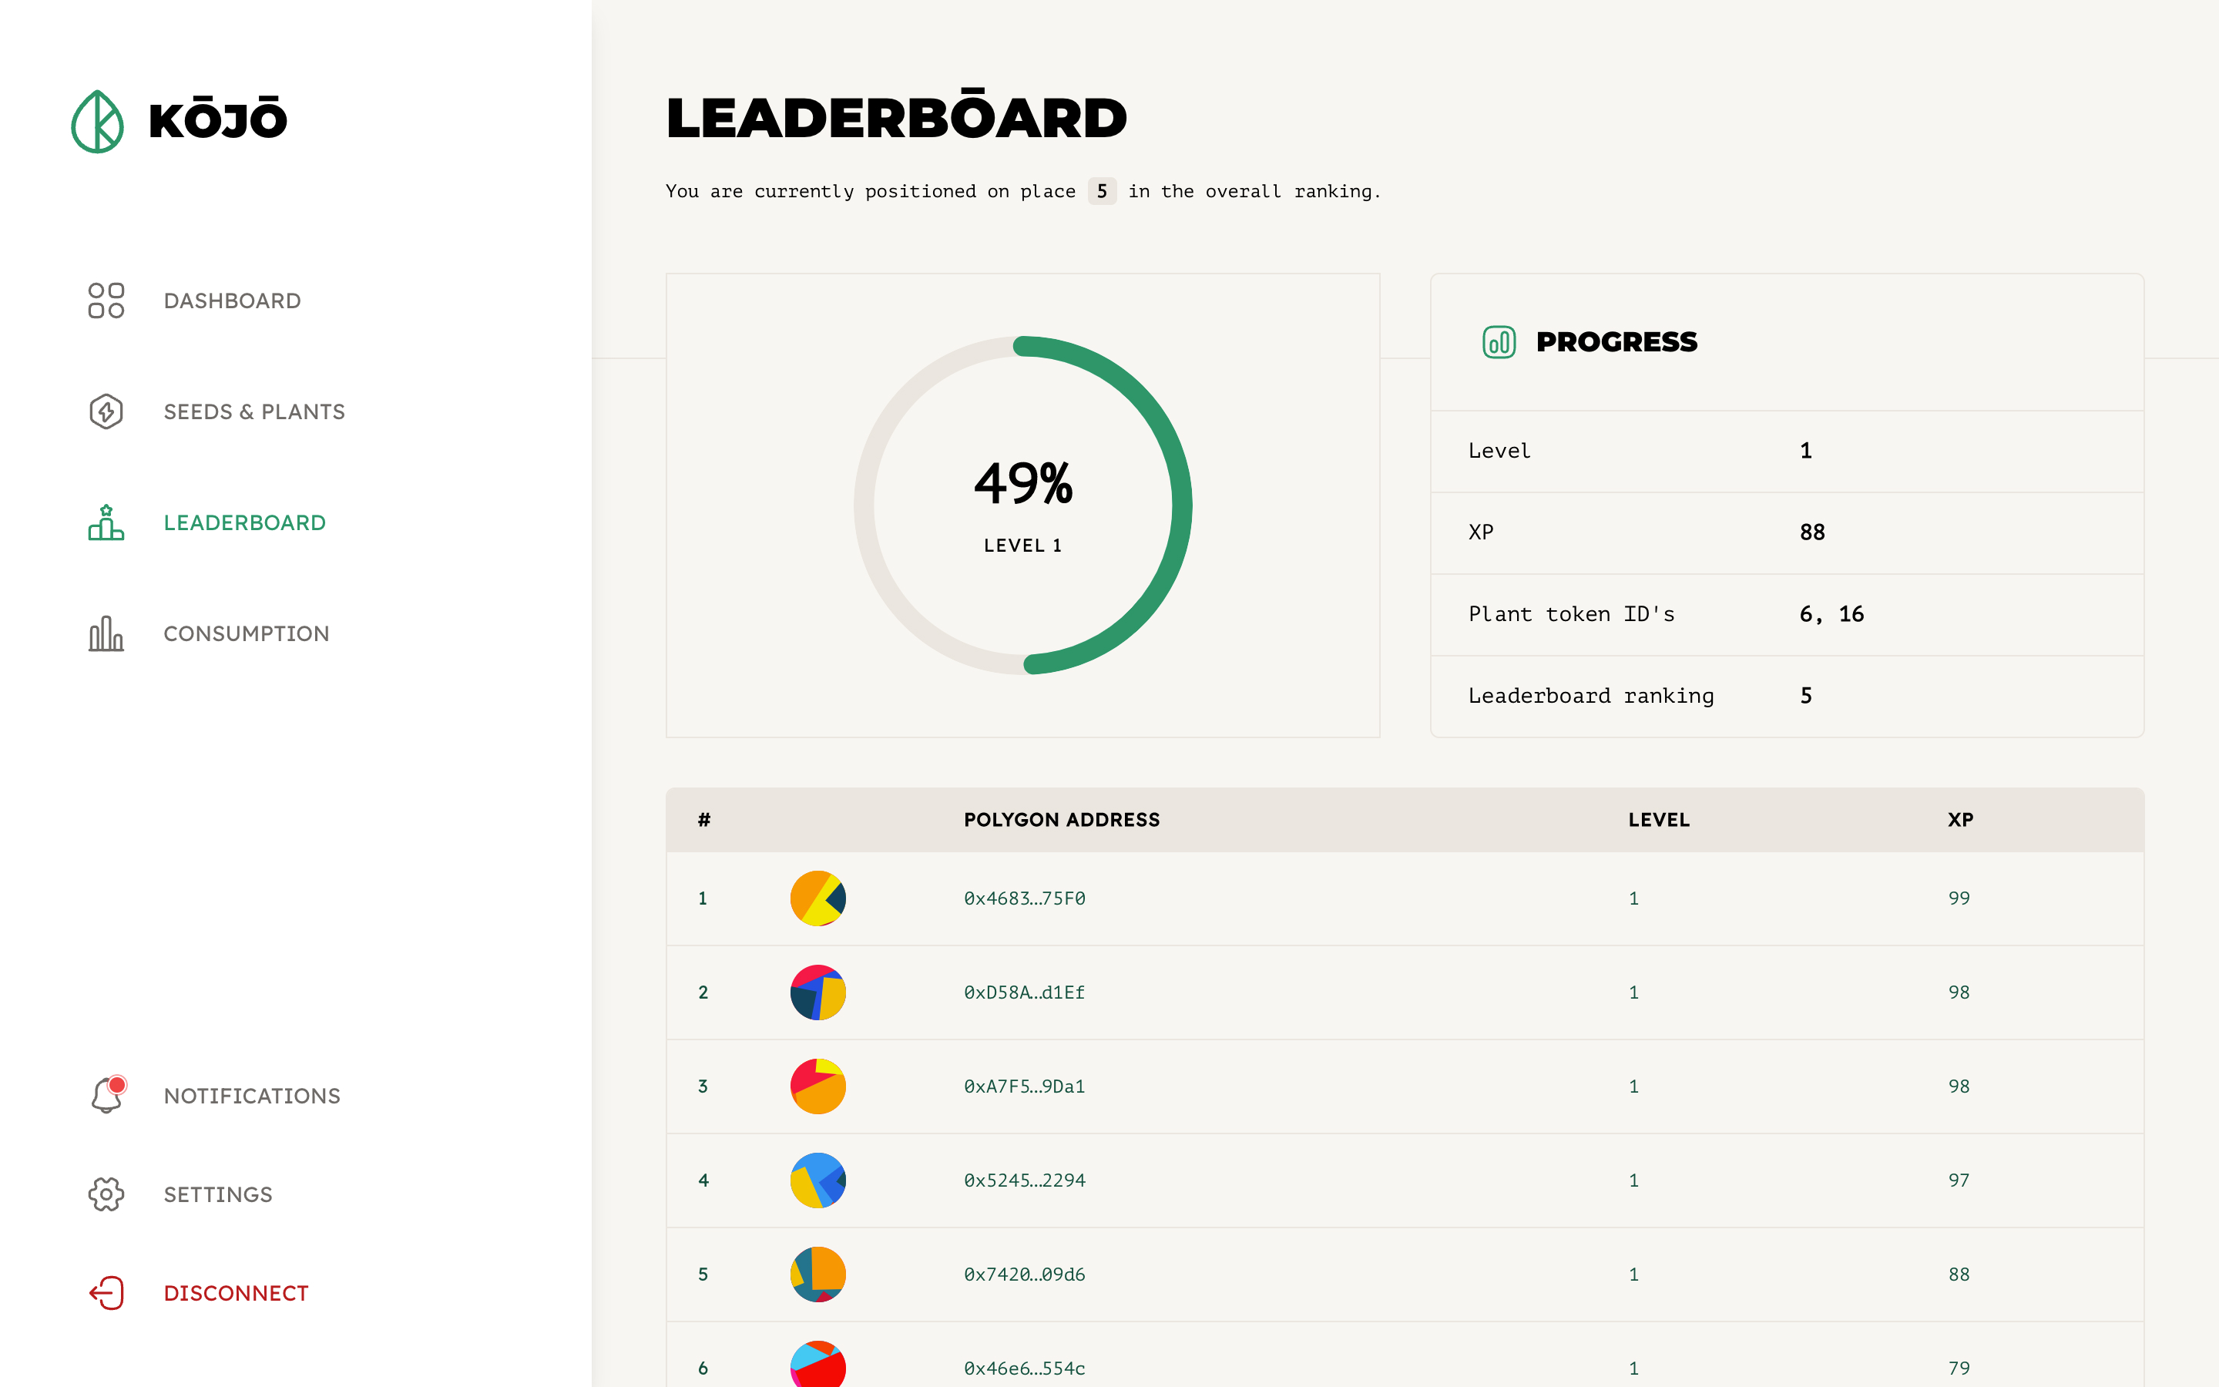Image resolution: width=2219 pixels, height=1387 pixels.
Task: Open Seeds & Plants section
Action: (254, 412)
